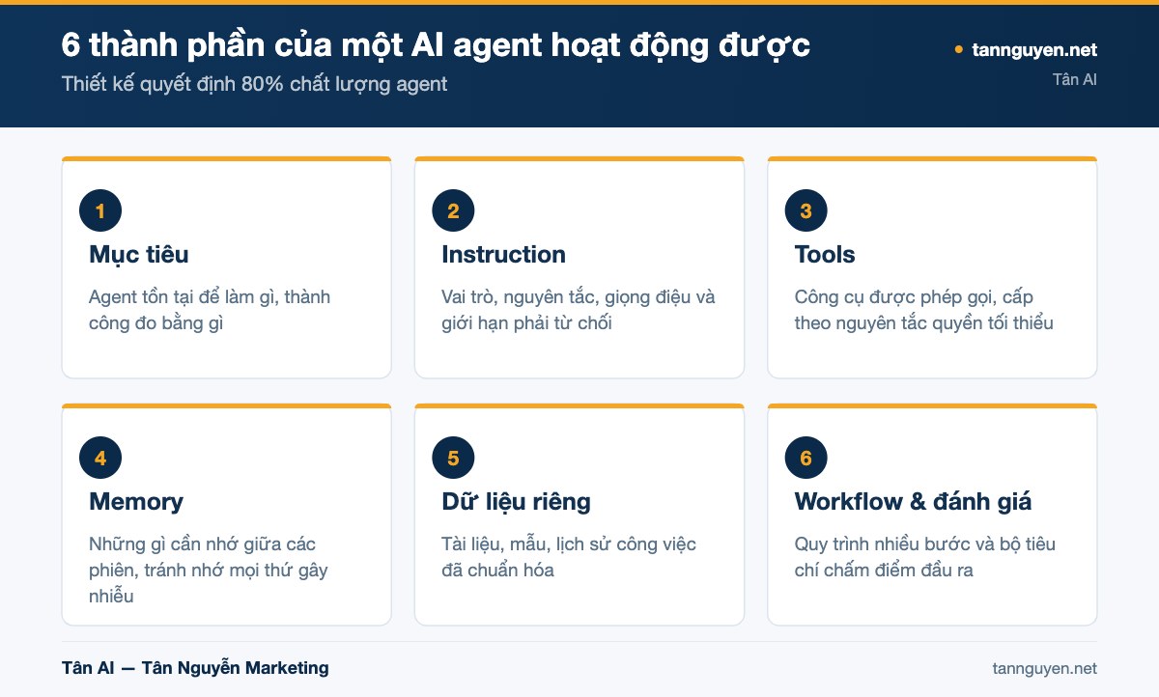Image resolution: width=1159 pixels, height=697 pixels.
Task: Select the "Mục tiêu" card heading
Action: click(138, 255)
